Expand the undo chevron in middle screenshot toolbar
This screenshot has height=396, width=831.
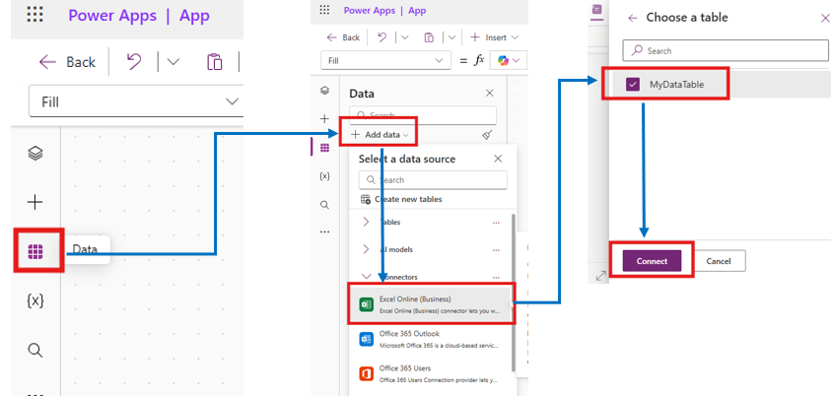[405, 37]
